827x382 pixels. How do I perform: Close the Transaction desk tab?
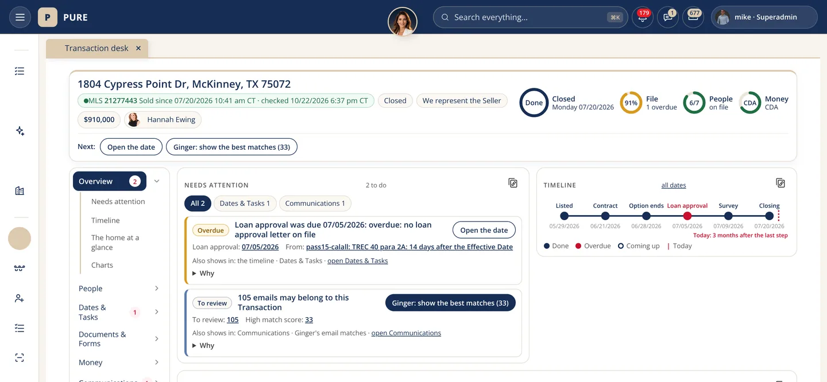pyautogui.click(x=138, y=48)
